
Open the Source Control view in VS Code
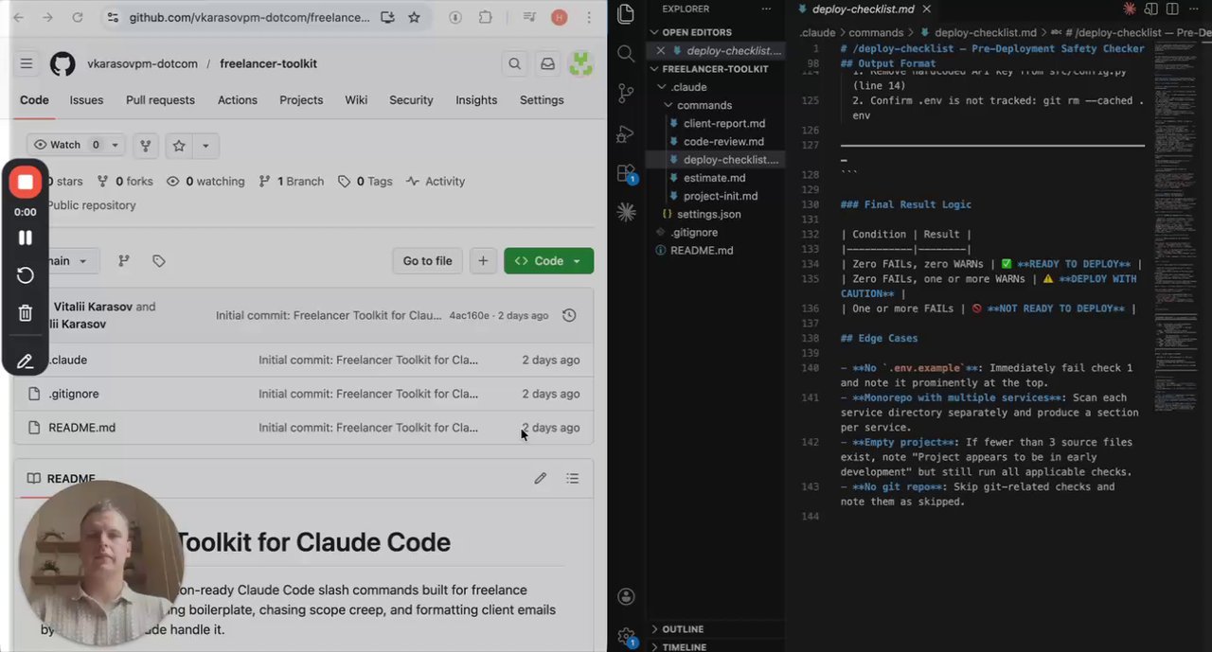click(x=625, y=93)
